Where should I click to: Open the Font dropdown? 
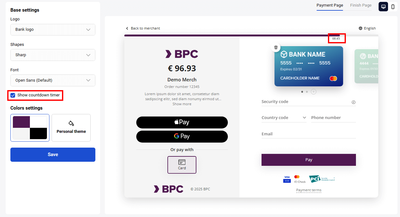point(53,80)
